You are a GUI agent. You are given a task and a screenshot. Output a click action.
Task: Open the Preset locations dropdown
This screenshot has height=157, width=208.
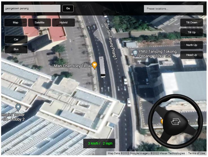pyautogui.click(x=174, y=9)
